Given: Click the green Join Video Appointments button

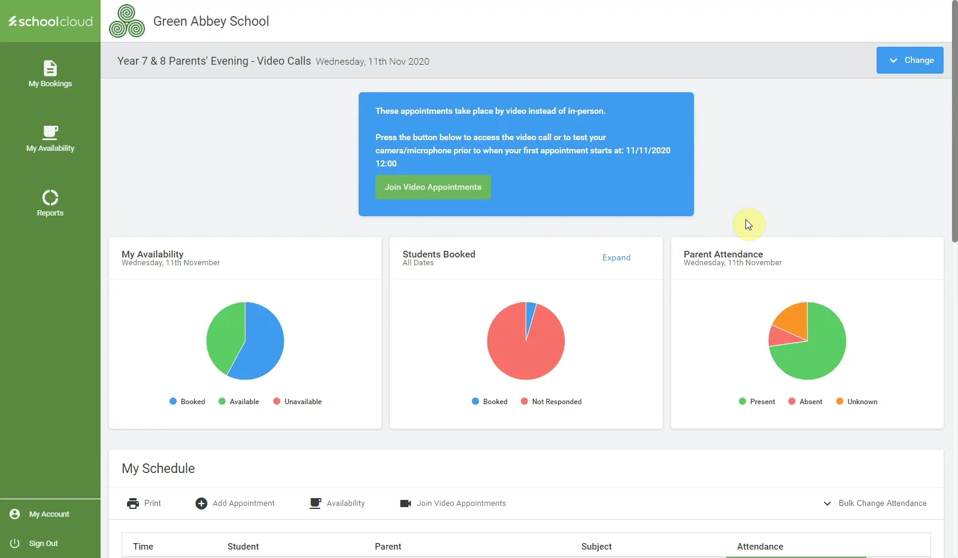Looking at the screenshot, I should [x=433, y=187].
